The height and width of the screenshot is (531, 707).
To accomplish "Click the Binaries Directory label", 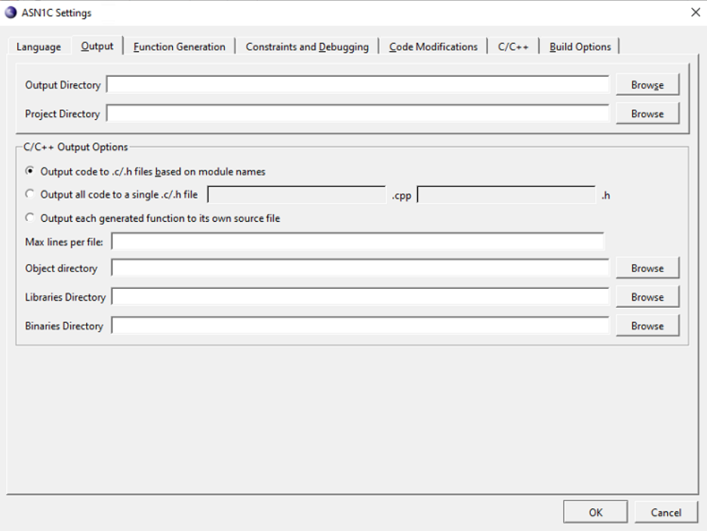I will (64, 326).
